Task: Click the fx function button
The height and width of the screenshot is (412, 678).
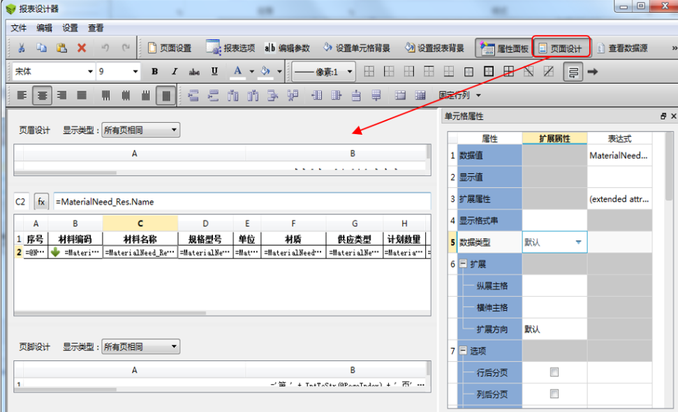Action: (41, 202)
